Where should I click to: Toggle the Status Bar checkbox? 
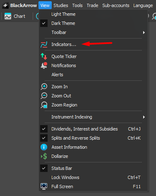(44, 168)
